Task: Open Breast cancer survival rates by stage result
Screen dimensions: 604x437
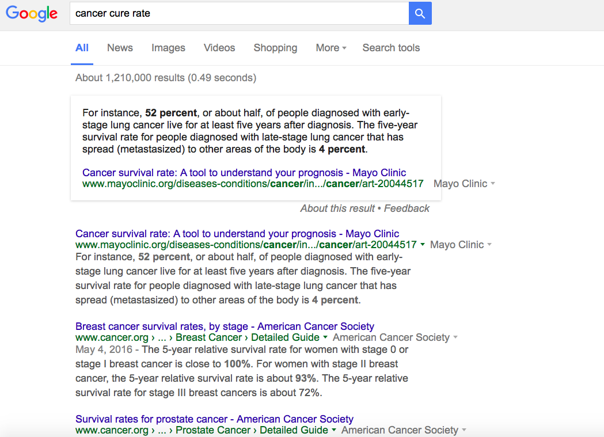Action: point(225,326)
